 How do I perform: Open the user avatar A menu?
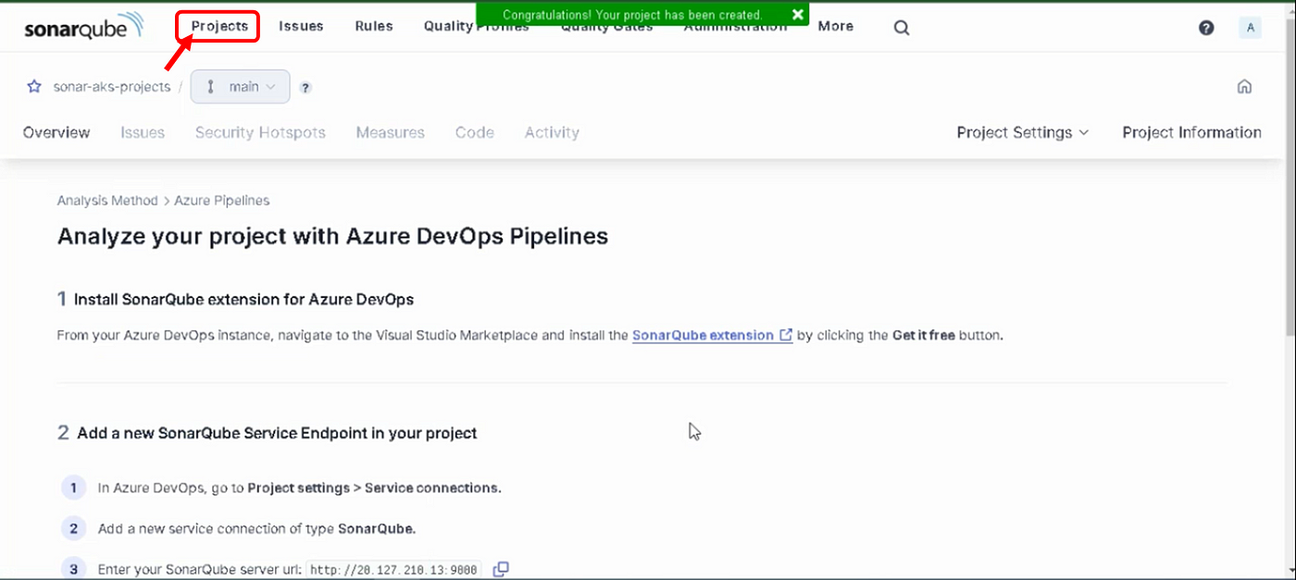point(1251,28)
